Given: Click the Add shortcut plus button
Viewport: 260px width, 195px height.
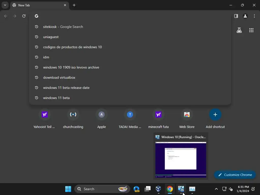Looking at the screenshot, I should click(215, 115).
